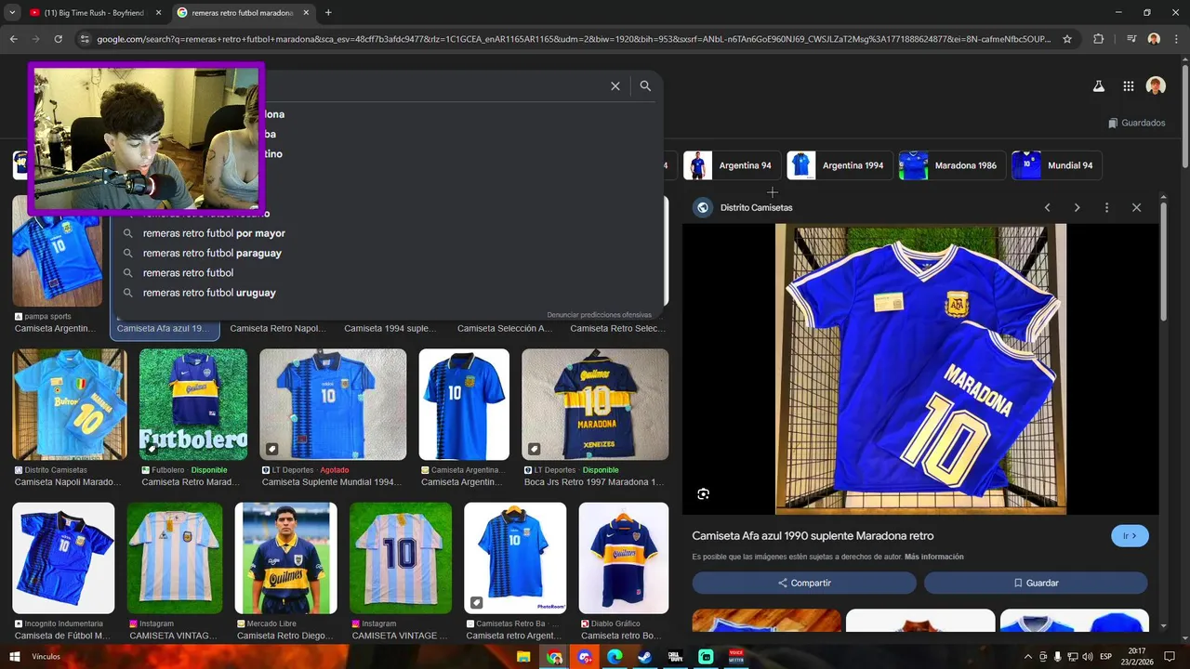Click Camiseta 1994 suple... result caption
The width and height of the screenshot is (1190, 669).
tap(390, 328)
